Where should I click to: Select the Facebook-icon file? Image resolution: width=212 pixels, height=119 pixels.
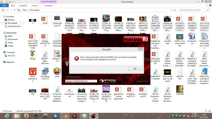(192, 39)
